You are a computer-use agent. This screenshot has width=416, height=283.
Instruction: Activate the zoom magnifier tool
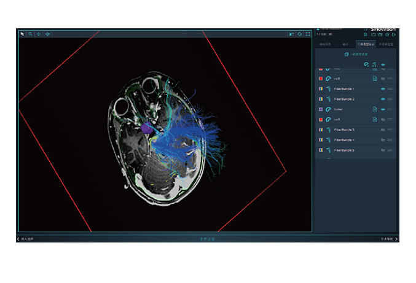pos(30,34)
